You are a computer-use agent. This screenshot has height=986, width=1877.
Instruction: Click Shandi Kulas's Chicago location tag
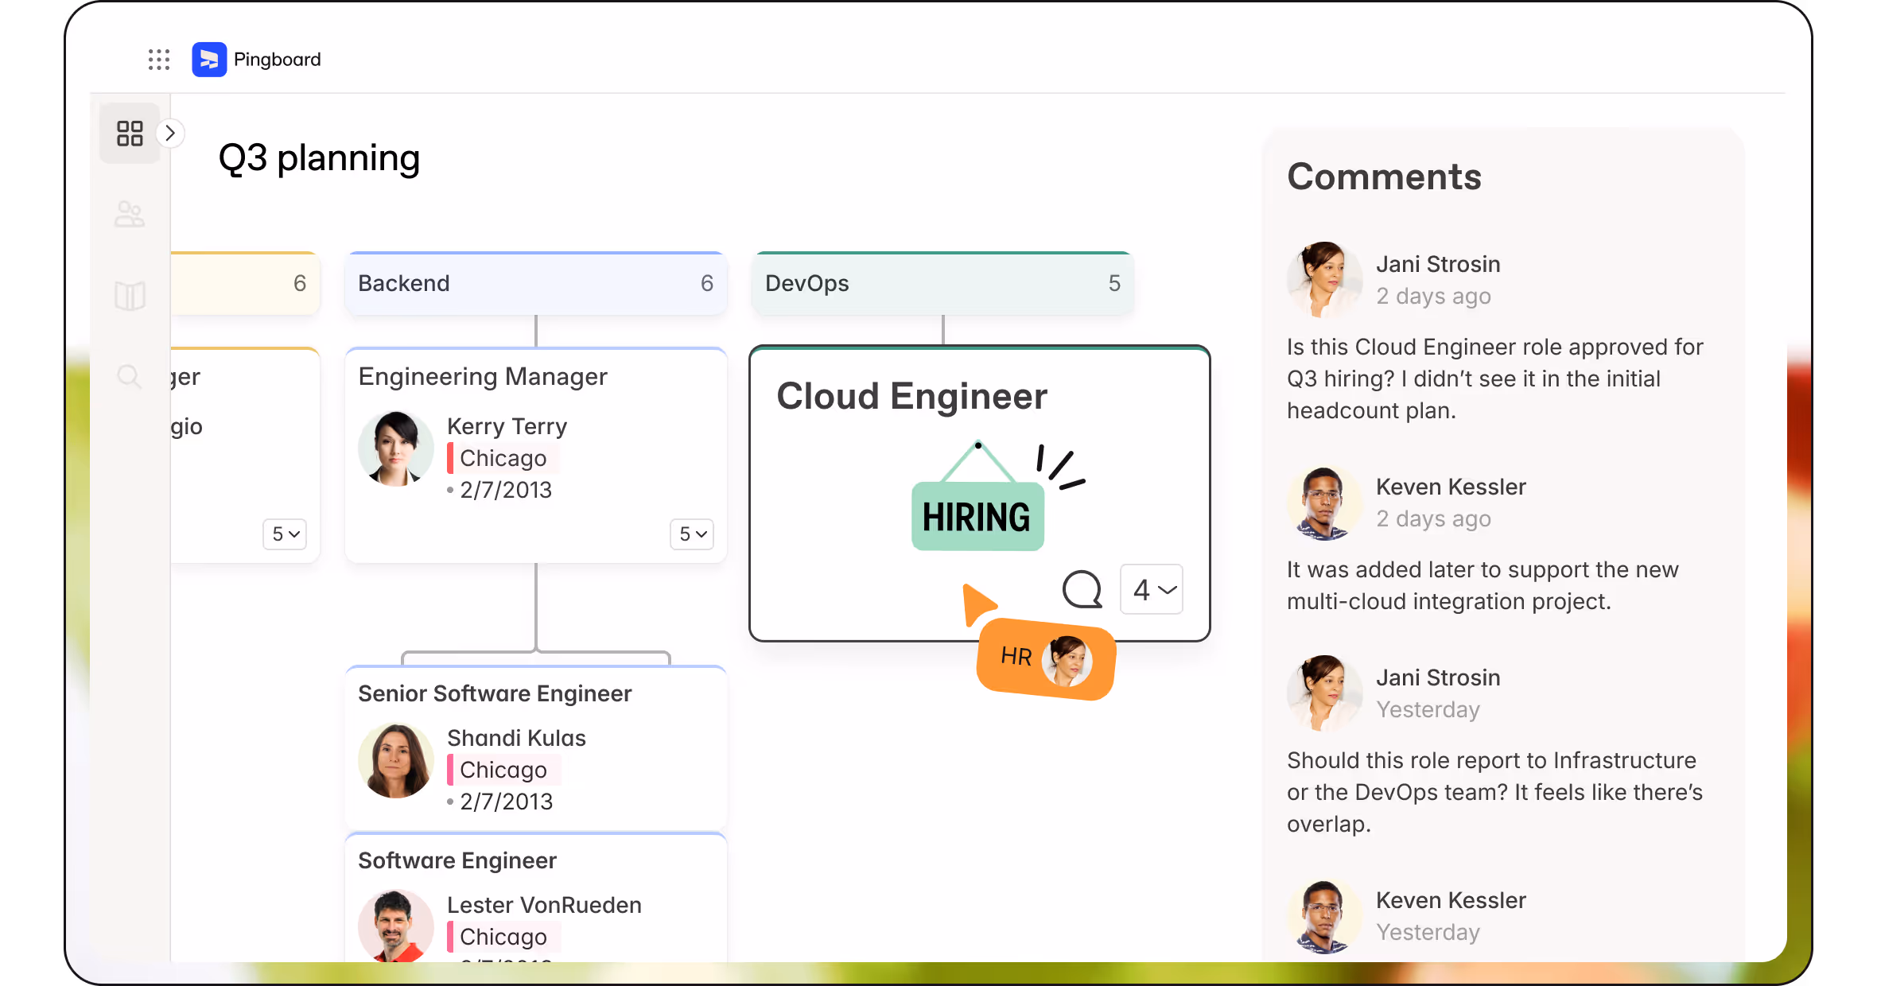coord(503,770)
